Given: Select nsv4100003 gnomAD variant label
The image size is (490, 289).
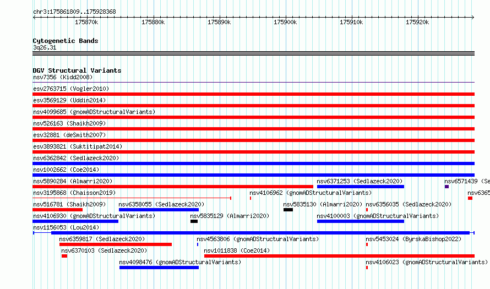Looking at the screenshot, I should [x=378, y=216].
